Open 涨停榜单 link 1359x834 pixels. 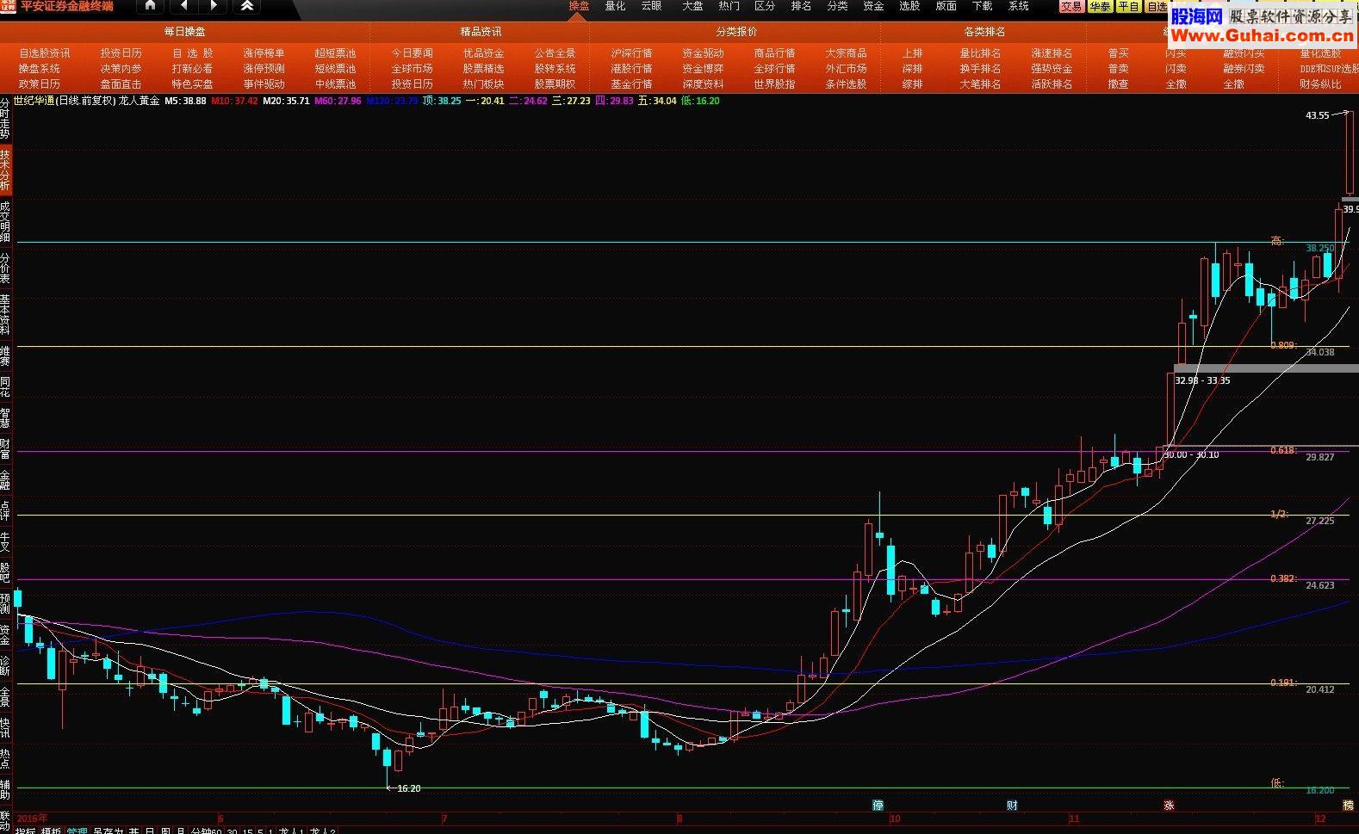coord(264,53)
